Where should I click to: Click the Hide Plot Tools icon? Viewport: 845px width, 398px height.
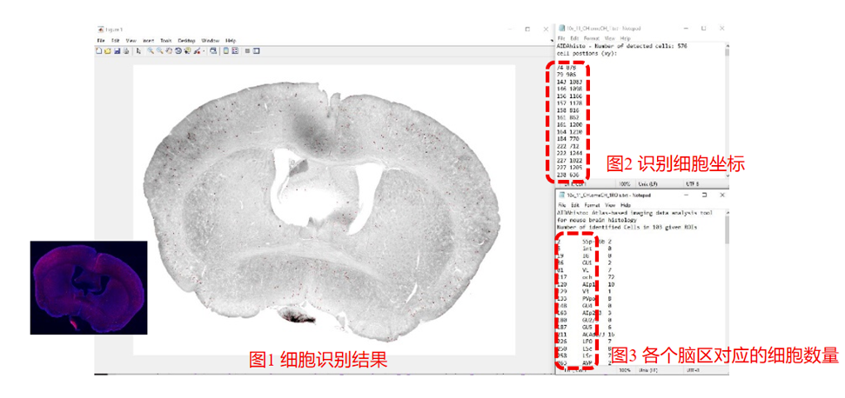coord(247,51)
